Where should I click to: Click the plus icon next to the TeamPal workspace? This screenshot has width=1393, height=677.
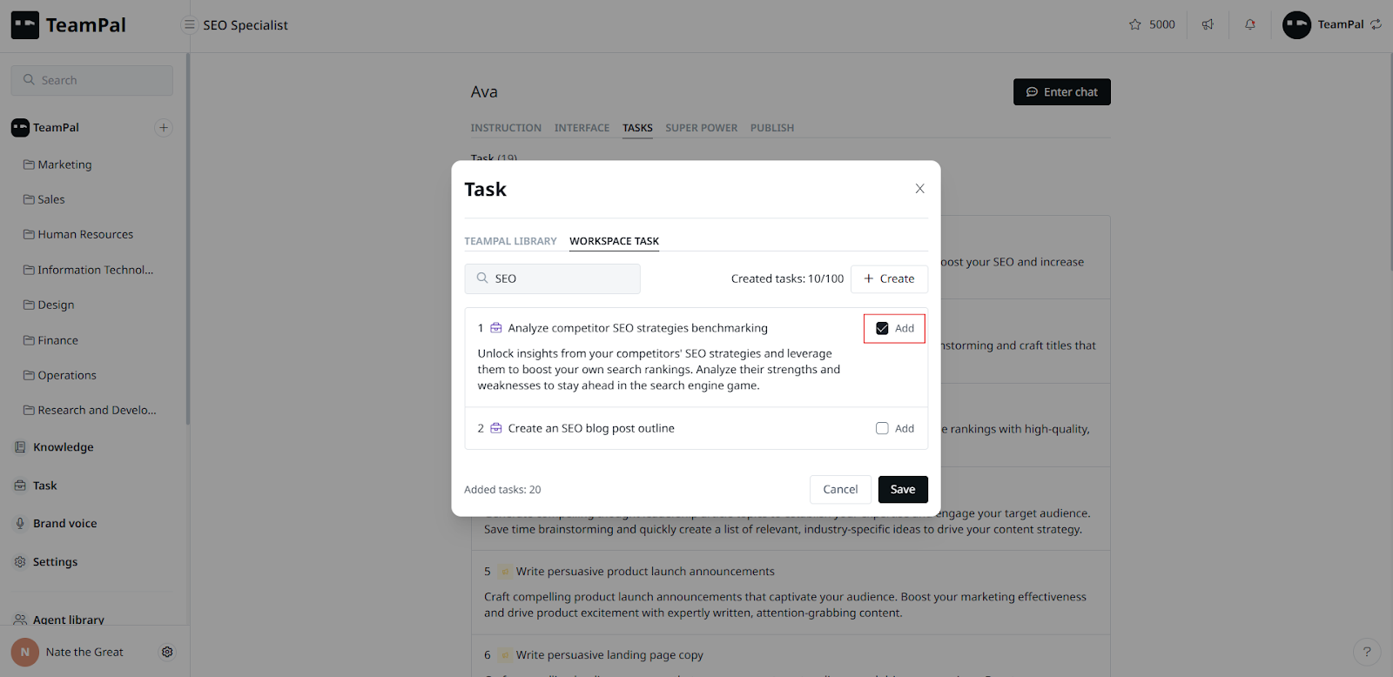[163, 128]
